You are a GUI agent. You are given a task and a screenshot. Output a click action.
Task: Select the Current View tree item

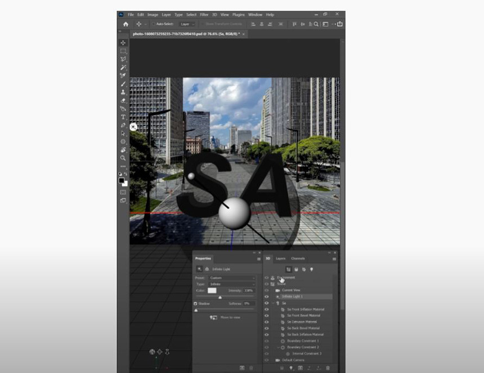291,290
